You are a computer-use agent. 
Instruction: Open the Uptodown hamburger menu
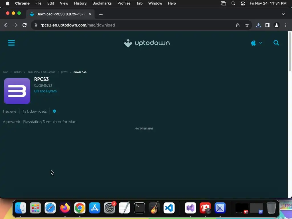(11, 43)
